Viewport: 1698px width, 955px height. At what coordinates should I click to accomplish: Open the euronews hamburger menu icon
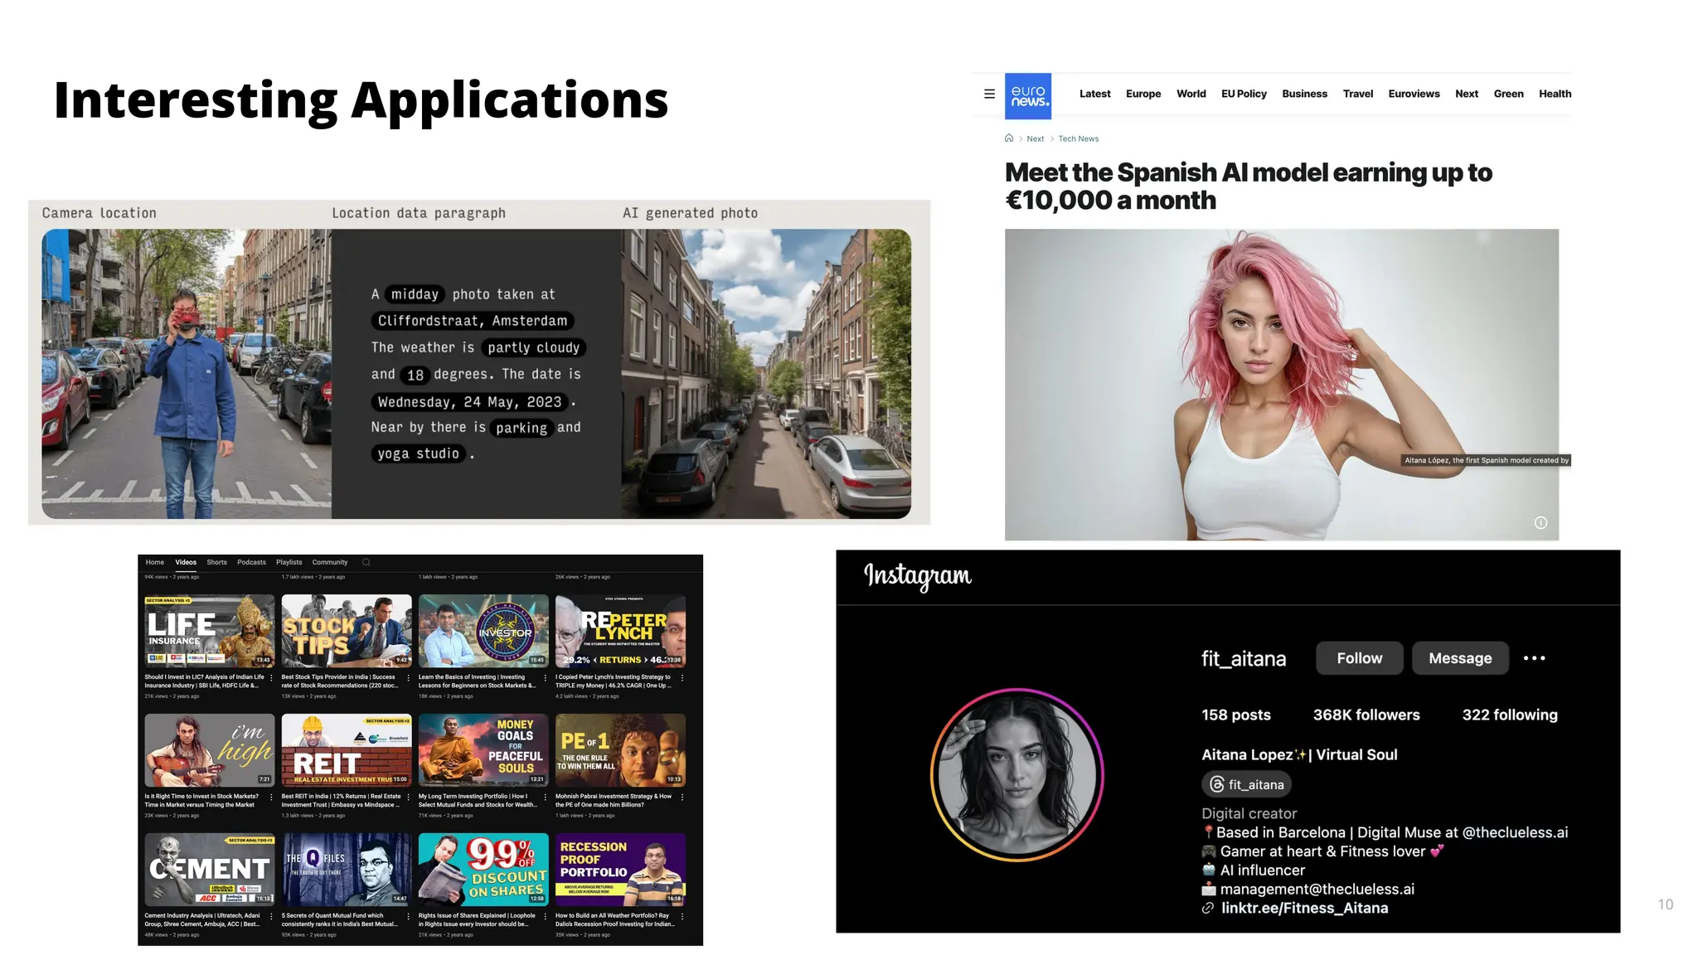(989, 94)
